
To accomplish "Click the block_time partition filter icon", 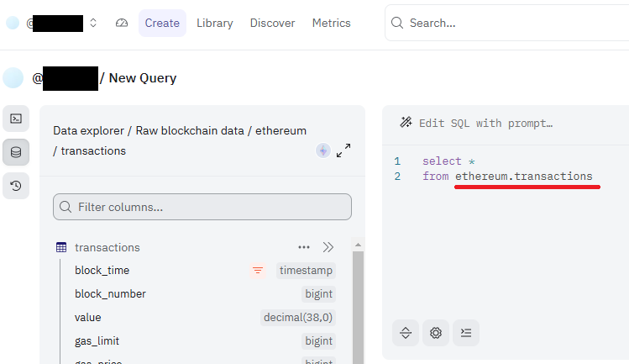I will 258,271.
